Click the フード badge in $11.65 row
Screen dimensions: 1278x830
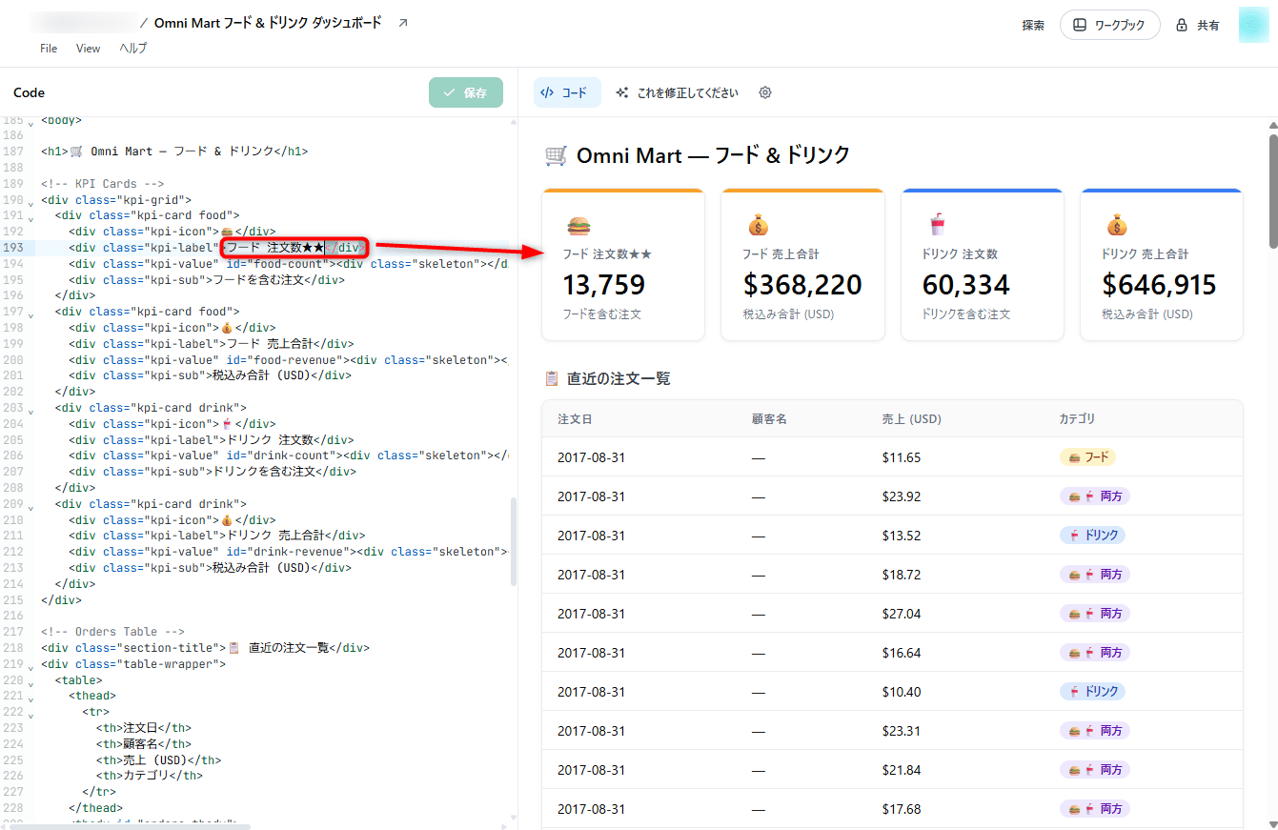click(1087, 457)
